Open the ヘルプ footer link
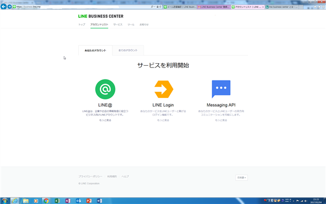The height and width of the screenshot is (204, 326). coord(125,176)
